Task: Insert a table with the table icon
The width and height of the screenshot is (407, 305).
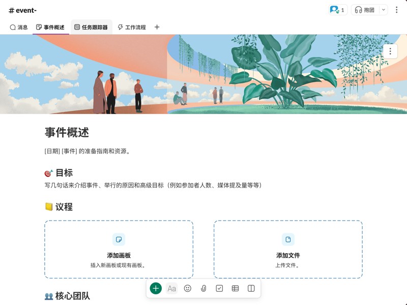Action: pyautogui.click(x=236, y=288)
